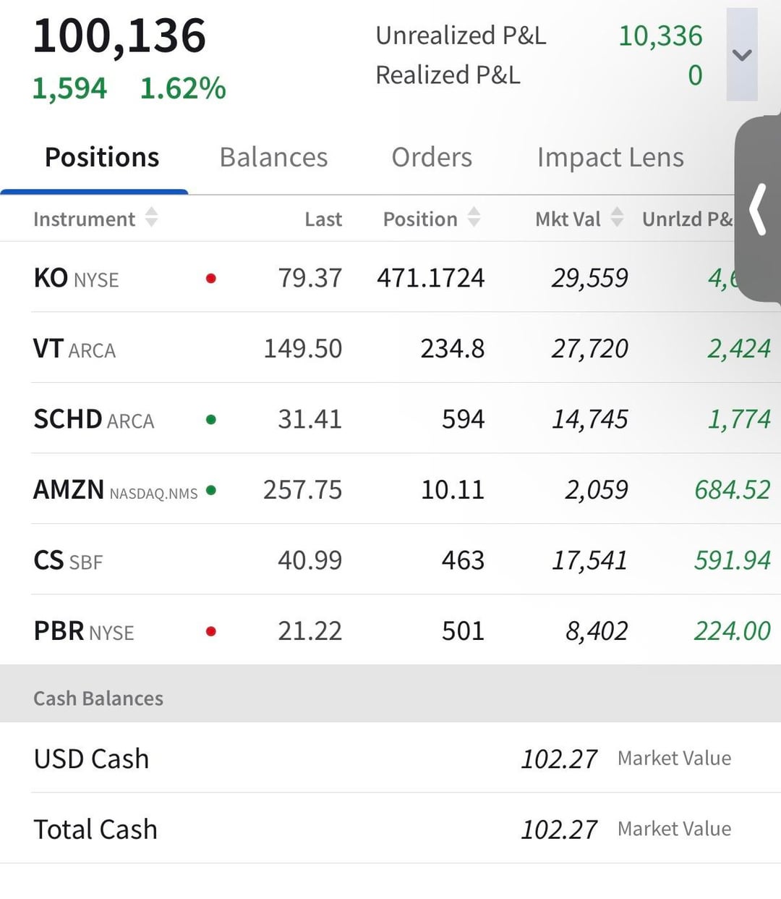
Task: Select the Positions tab
Action: tap(102, 158)
